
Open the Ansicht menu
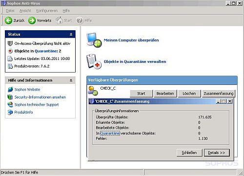[25, 11]
